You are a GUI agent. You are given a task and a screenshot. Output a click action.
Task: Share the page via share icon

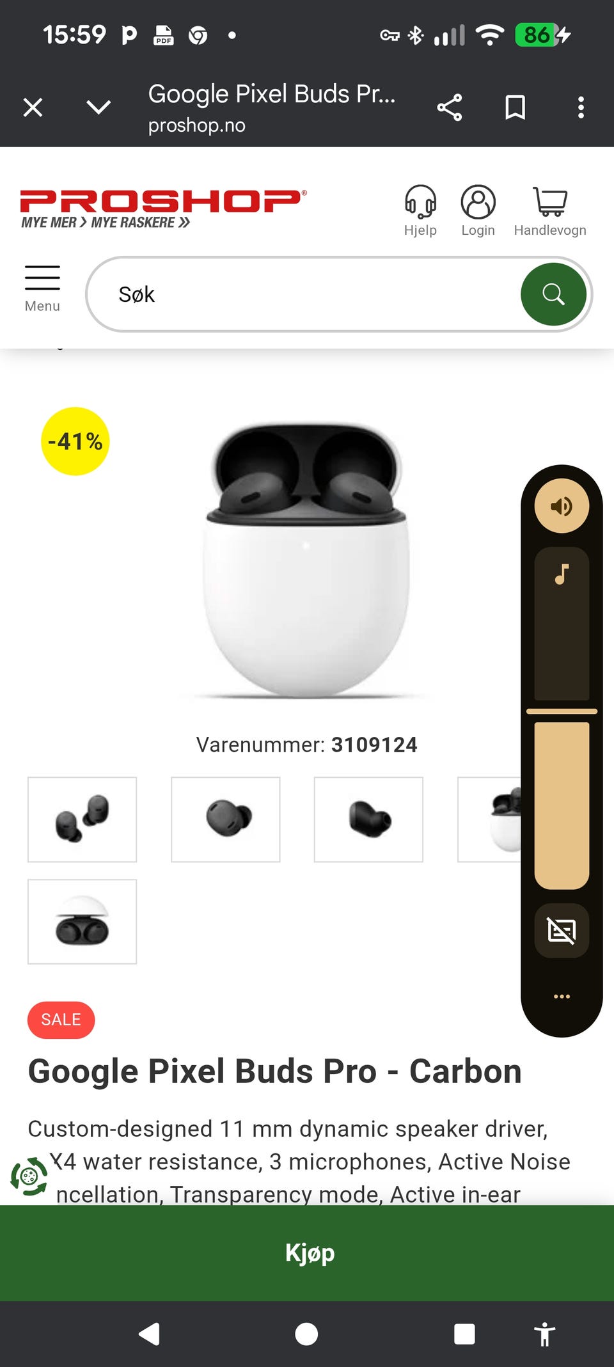coord(450,107)
